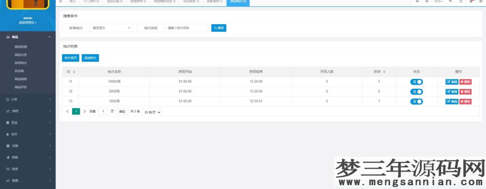486x189 pixels.
Task: Click the red 删除 button for row 12
Action: 465,91
